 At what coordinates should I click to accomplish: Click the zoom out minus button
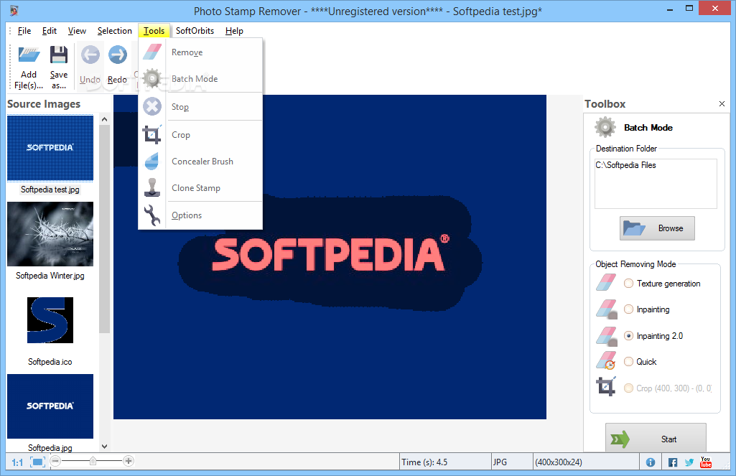[55, 461]
